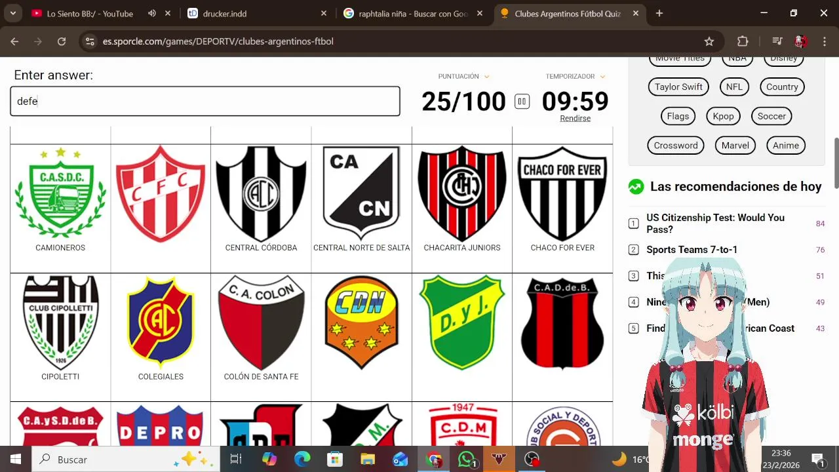The width and height of the screenshot is (839, 472).
Task: Switch to raphtalia niña Google tab
Action: 413,14
